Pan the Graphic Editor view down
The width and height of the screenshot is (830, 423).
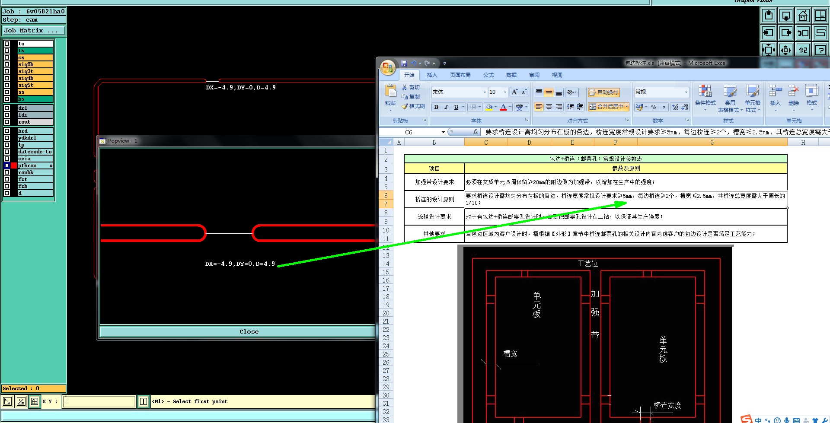coord(786,16)
